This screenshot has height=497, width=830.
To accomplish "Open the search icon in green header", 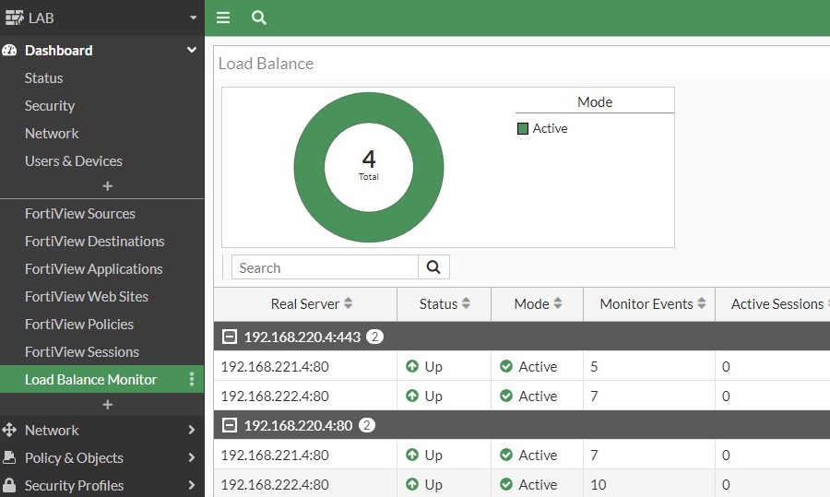I will (259, 18).
